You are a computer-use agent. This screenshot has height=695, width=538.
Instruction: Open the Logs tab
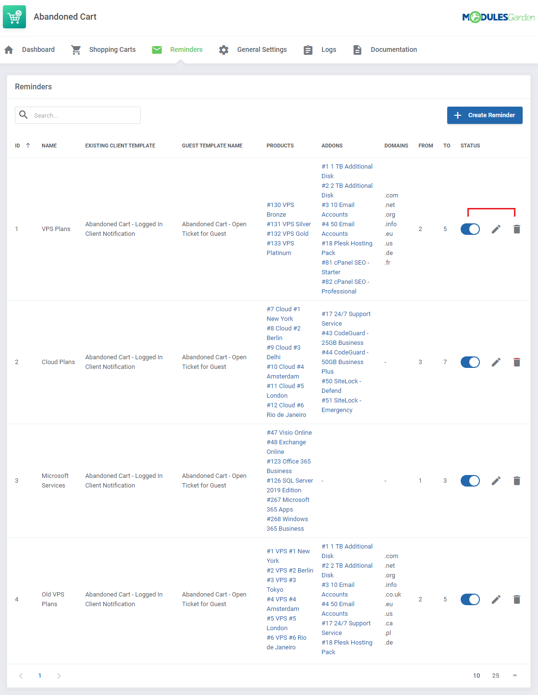[320, 50]
